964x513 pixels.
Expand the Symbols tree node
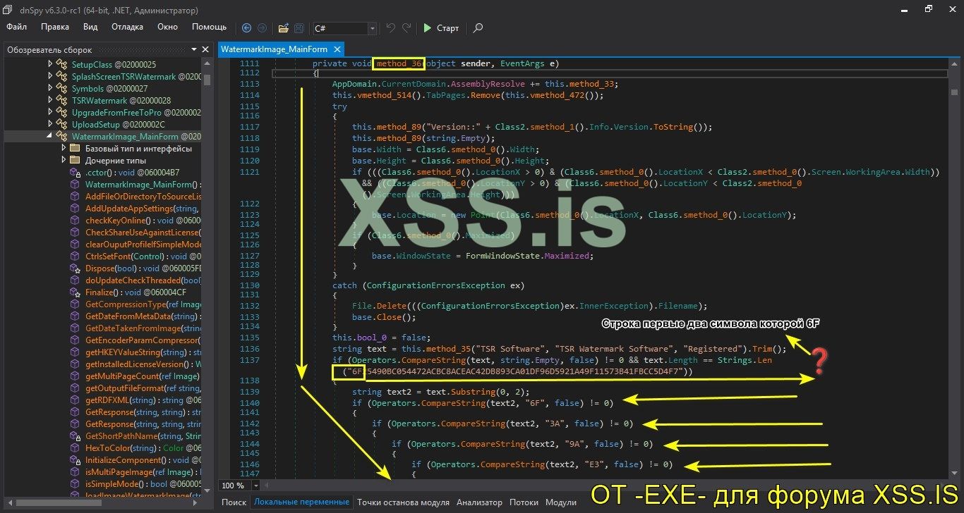tap(50, 89)
